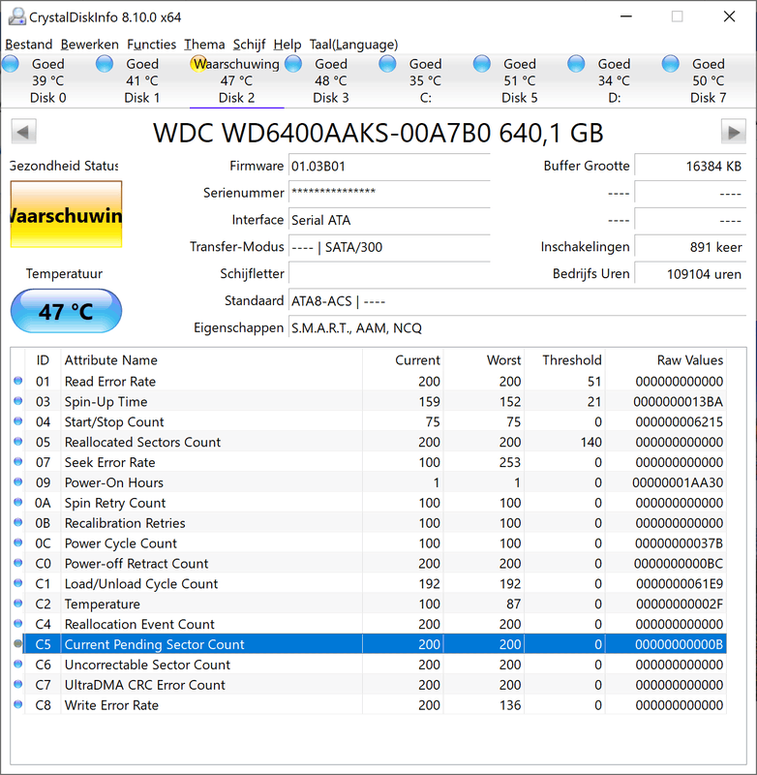
Task: Open the Taal(Language) menu
Action: (353, 45)
